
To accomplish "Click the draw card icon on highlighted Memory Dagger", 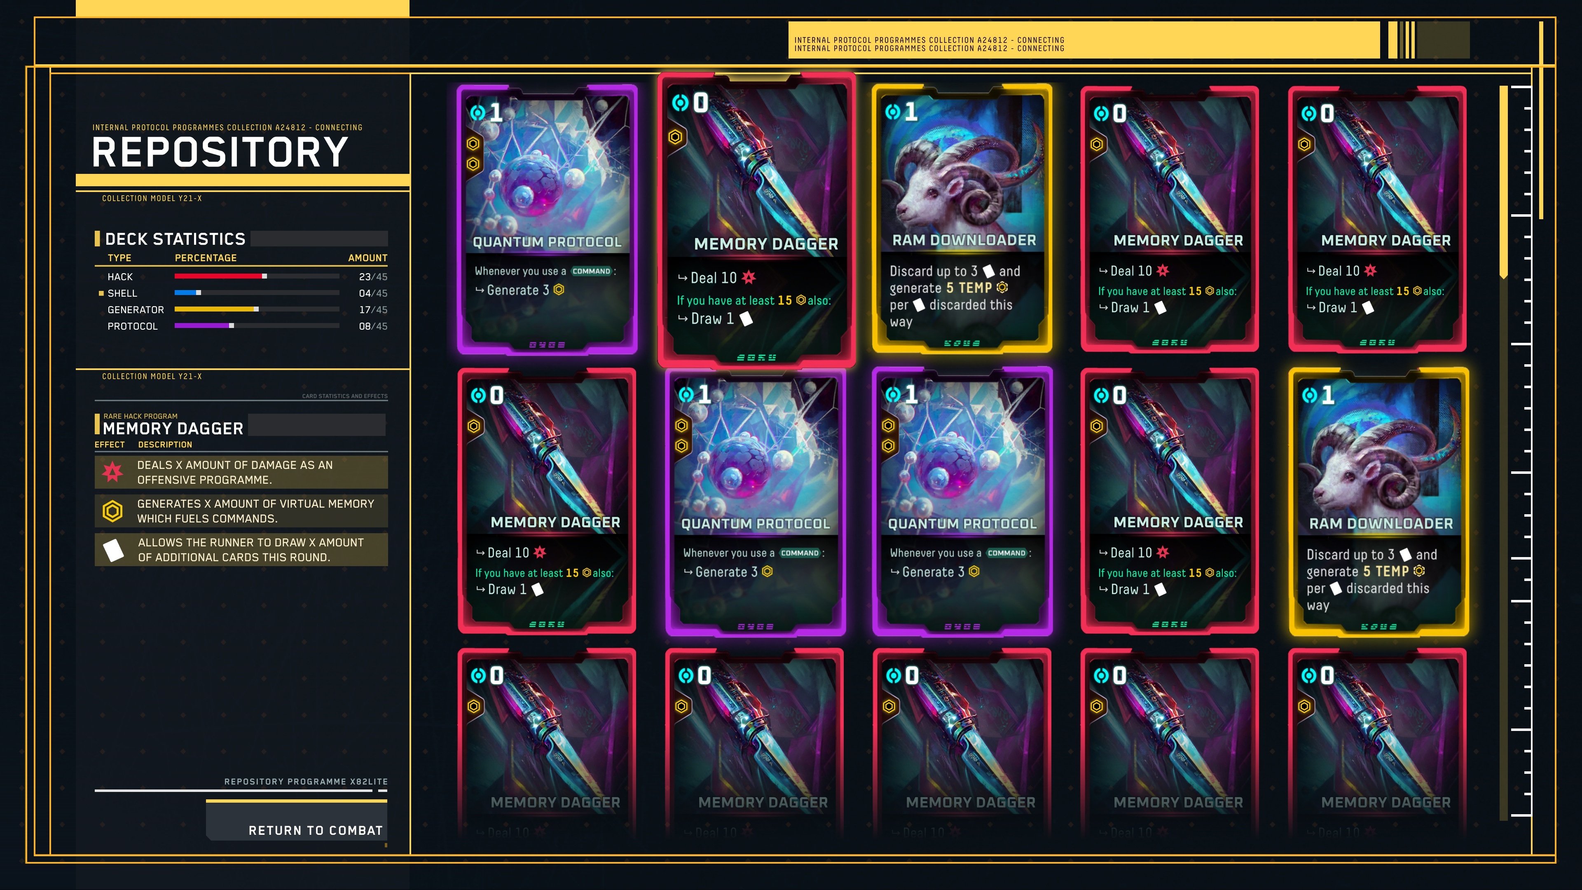I will coord(746,319).
